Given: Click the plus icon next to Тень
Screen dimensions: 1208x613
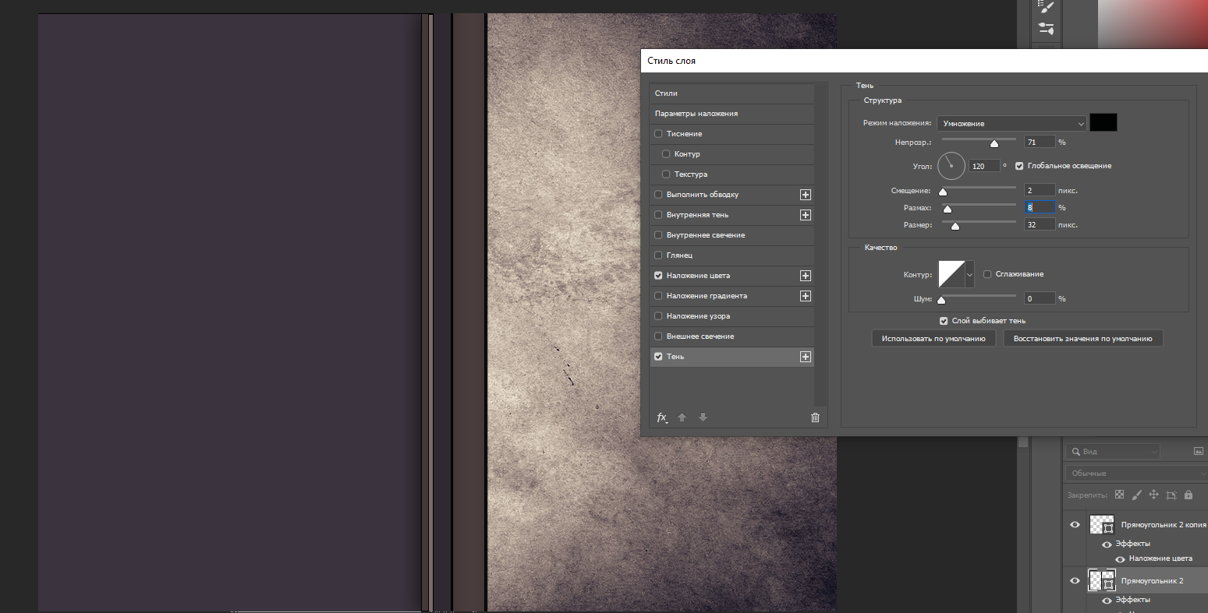Looking at the screenshot, I should (x=806, y=357).
